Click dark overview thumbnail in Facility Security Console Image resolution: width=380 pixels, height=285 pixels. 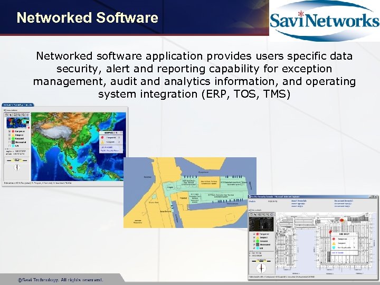coord(261,224)
